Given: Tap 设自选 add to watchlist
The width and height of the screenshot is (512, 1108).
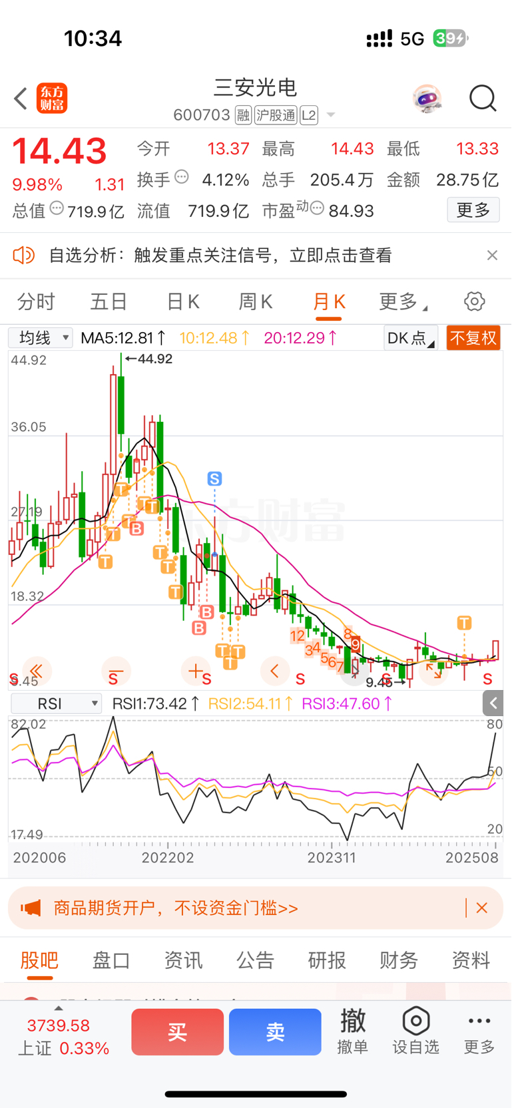Looking at the screenshot, I should coord(416,1031).
